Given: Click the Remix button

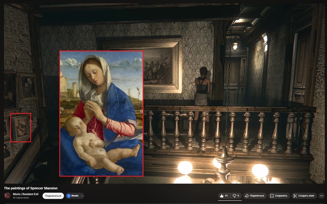Looking at the screenshot, I should tap(73, 196).
